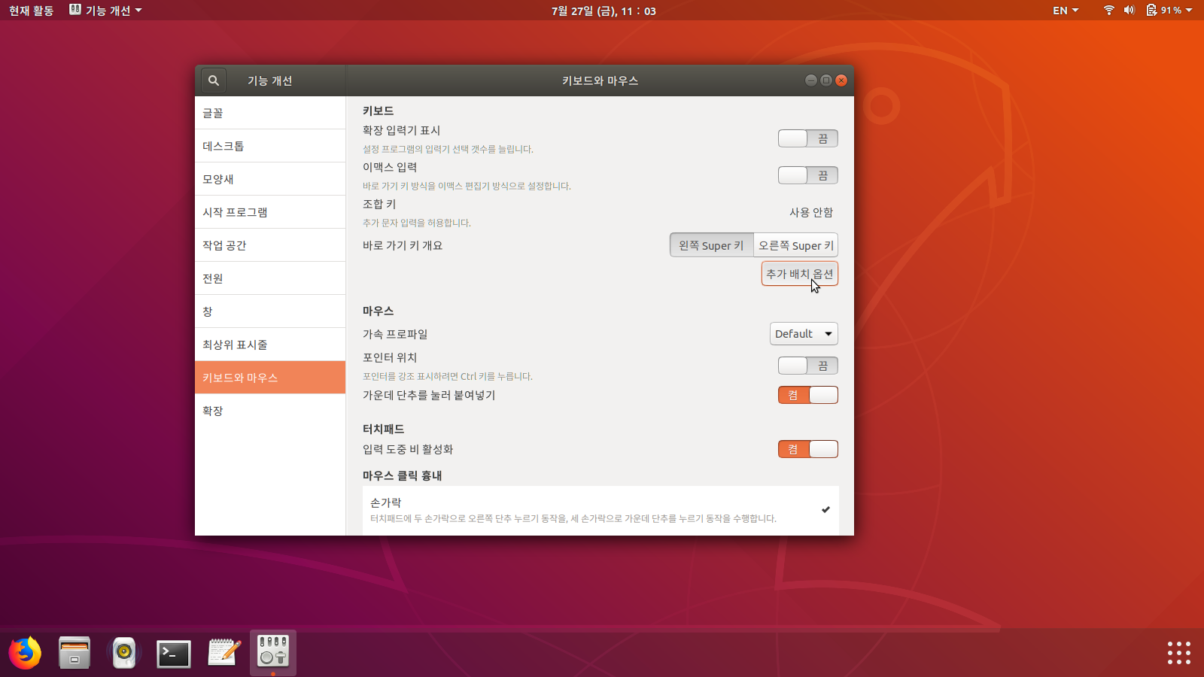Image resolution: width=1204 pixels, height=677 pixels.
Task: Open the clock 7월 27일 calendar
Action: [x=604, y=11]
